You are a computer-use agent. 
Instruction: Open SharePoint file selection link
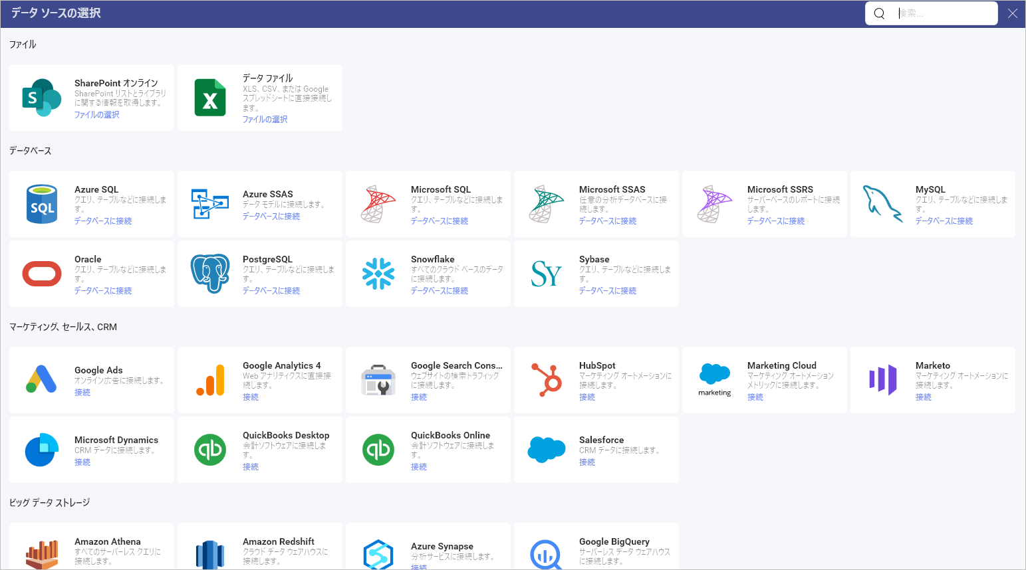pyautogui.click(x=96, y=115)
